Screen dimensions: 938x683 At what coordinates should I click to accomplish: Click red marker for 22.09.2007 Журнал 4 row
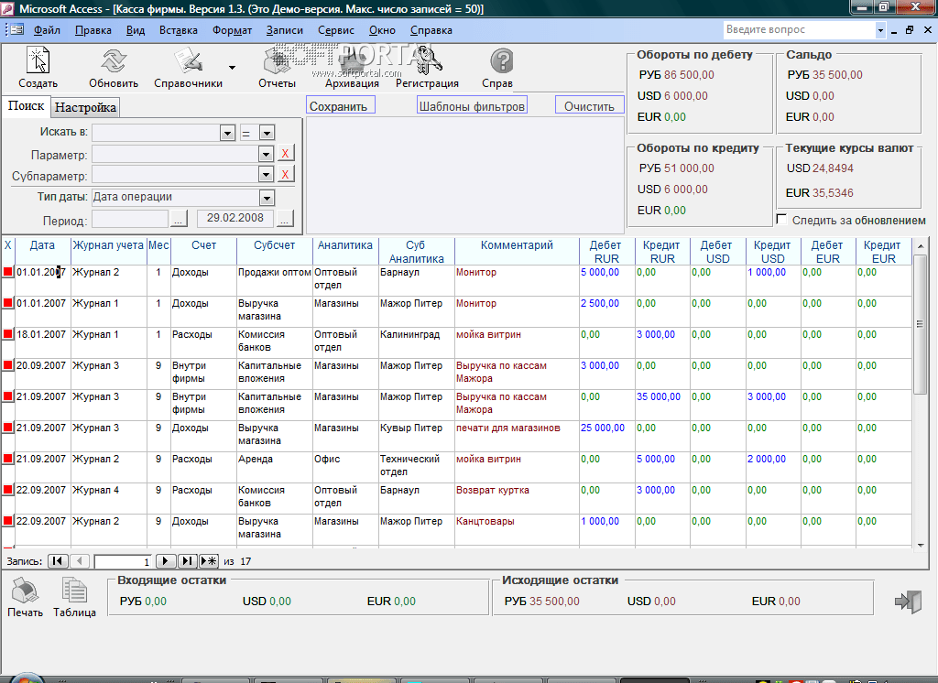point(7,489)
